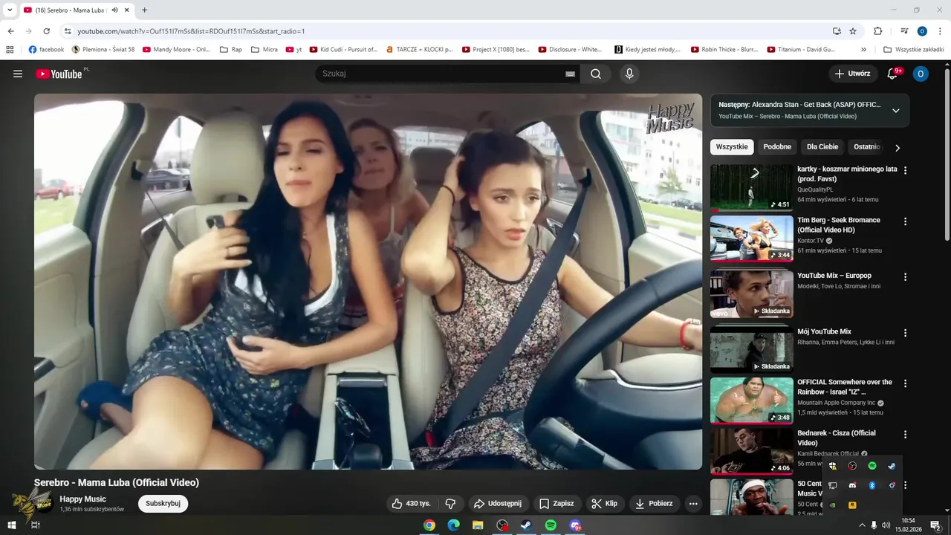Open Windows Security tray icon
Screen dimensions: 951x535
[833, 466]
